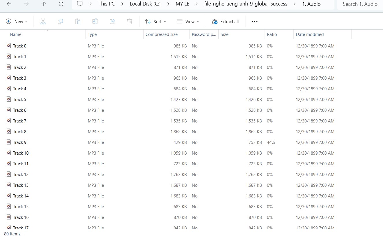Go back using the back arrow
The height and width of the screenshot is (238, 383).
[9, 4]
